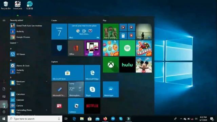Open the Netflix tile
217x122 pixels.
pos(92,106)
